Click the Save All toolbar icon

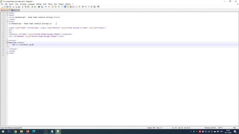[10, 7]
